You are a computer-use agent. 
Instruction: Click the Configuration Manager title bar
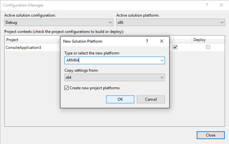pyautogui.click(x=100, y=5)
